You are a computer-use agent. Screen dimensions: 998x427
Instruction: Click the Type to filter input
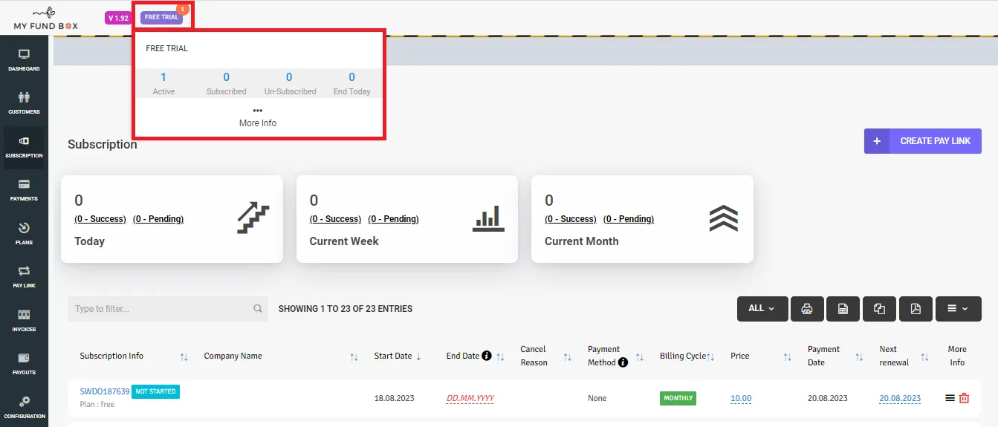click(168, 309)
